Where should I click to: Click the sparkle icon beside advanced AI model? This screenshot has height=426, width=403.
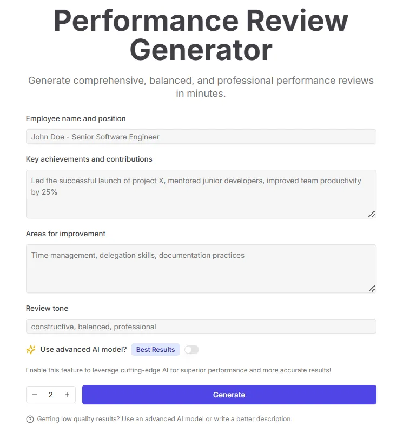click(x=31, y=349)
